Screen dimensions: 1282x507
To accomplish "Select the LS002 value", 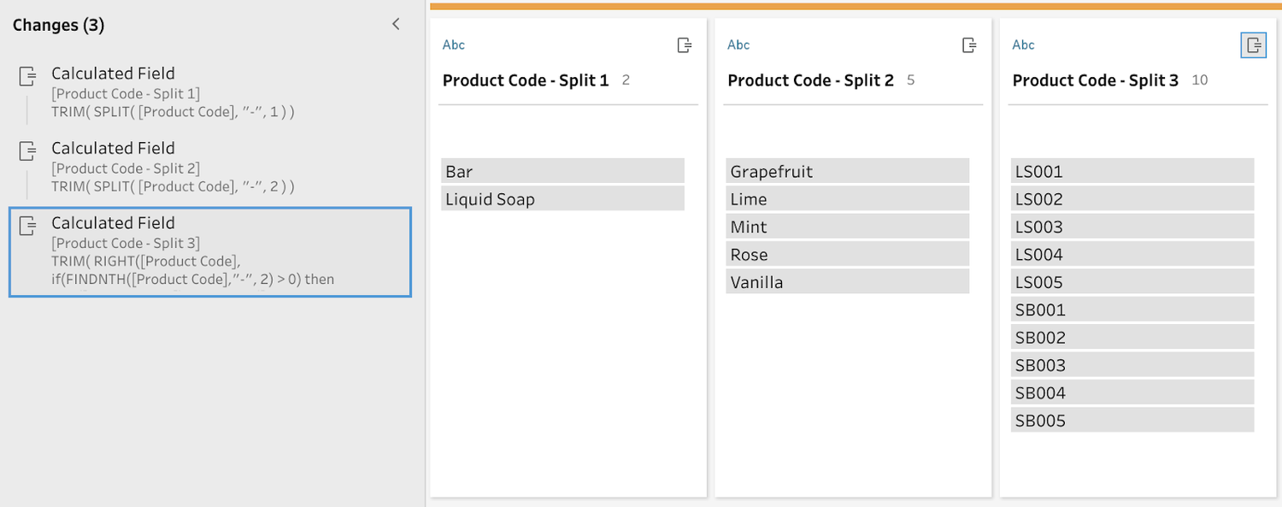I will point(1132,198).
